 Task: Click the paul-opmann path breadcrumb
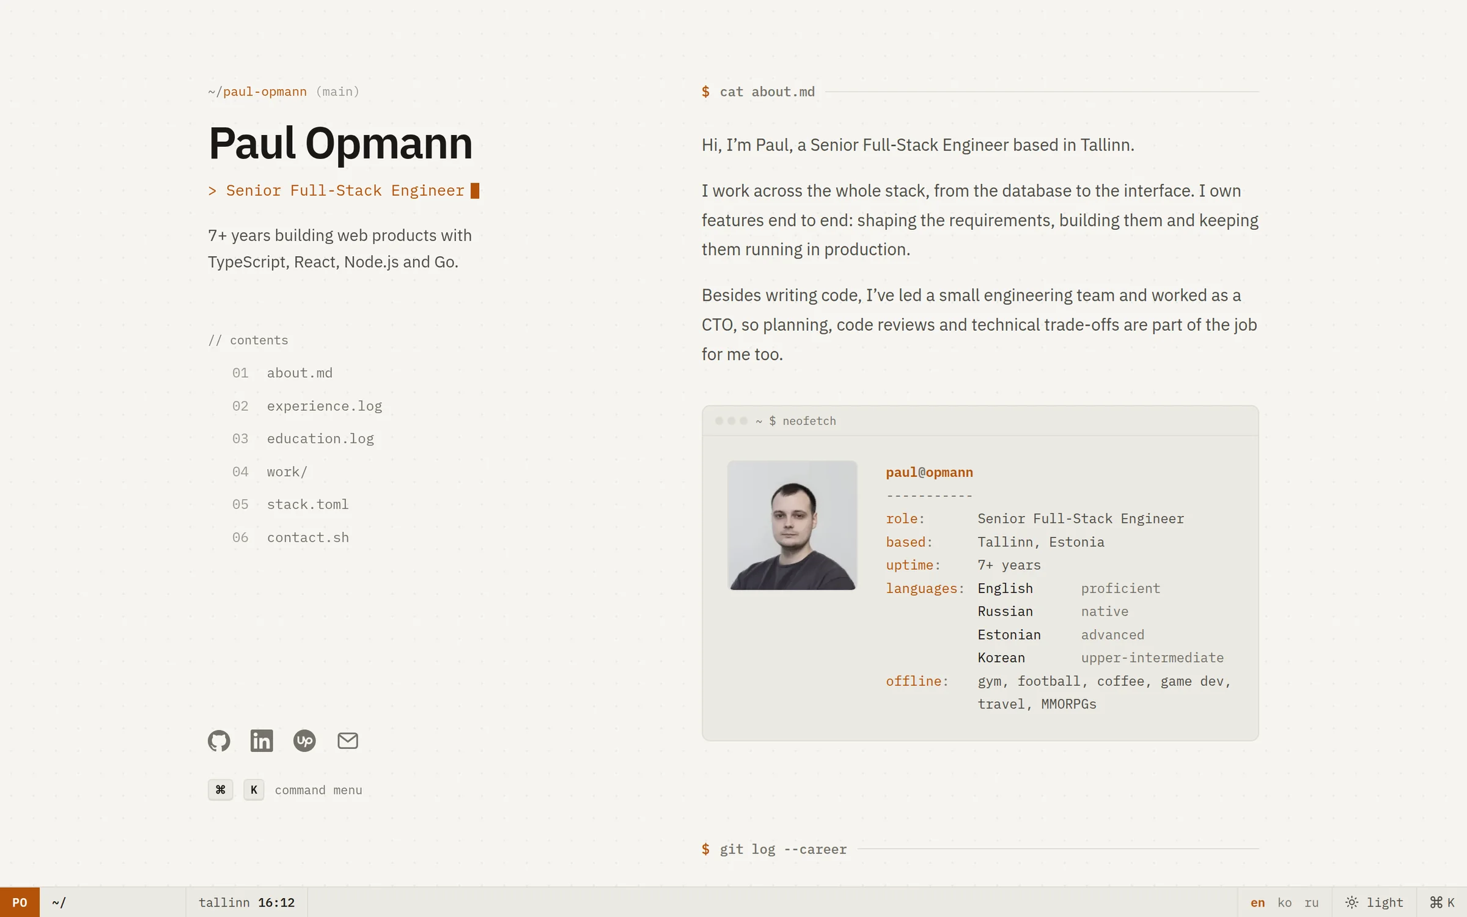(265, 92)
